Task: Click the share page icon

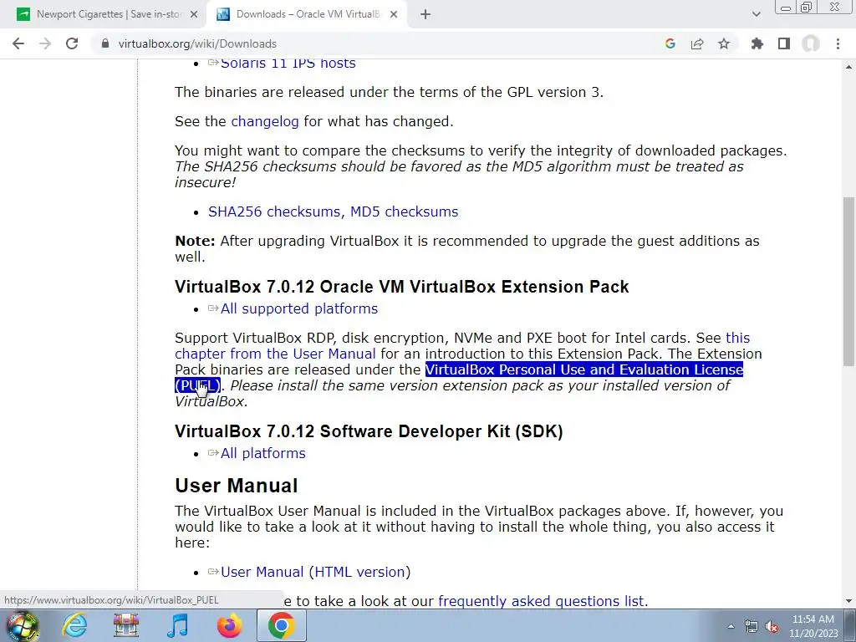Action: pyautogui.click(x=697, y=43)
